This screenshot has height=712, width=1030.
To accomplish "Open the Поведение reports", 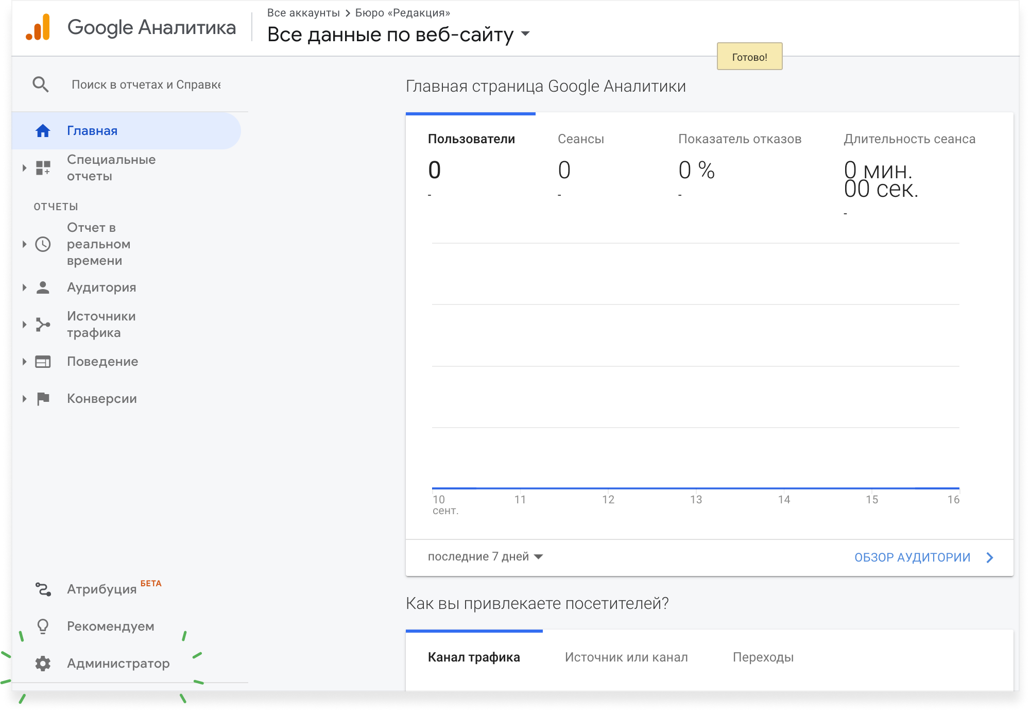I will click(x=102, y=362).
